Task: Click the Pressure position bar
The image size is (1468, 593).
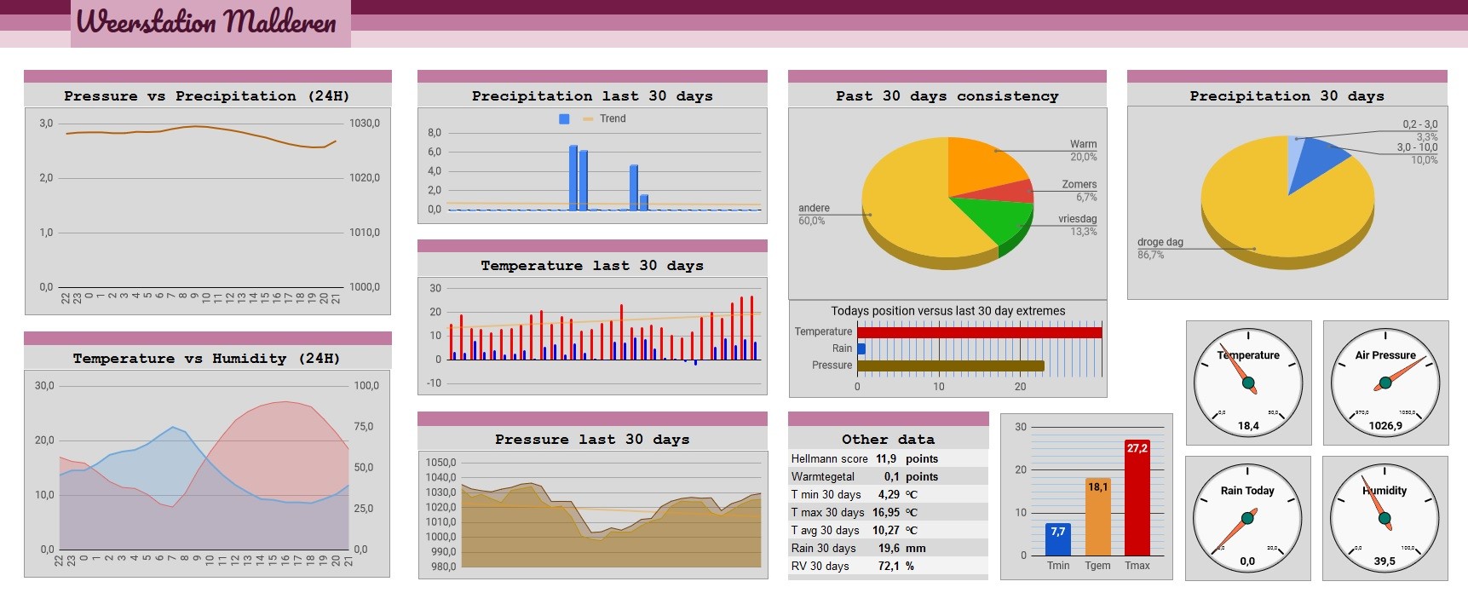Action: tap(951, 366)
